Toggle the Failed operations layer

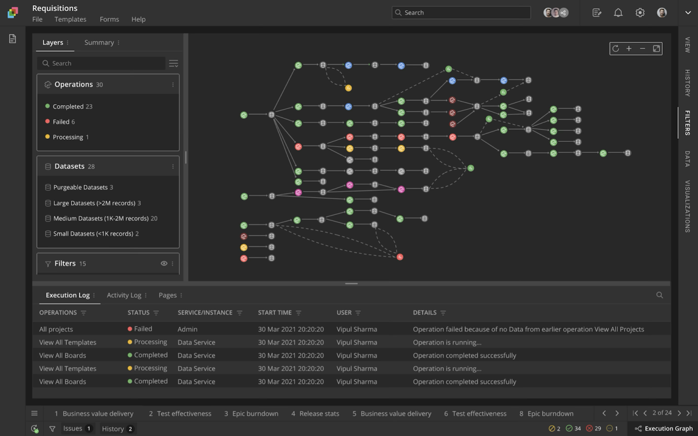61,122
